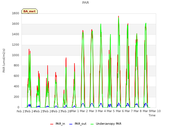Click the 1600 y-axis tick label
This screenshot has height=129, width=172.
click(16, 24)
